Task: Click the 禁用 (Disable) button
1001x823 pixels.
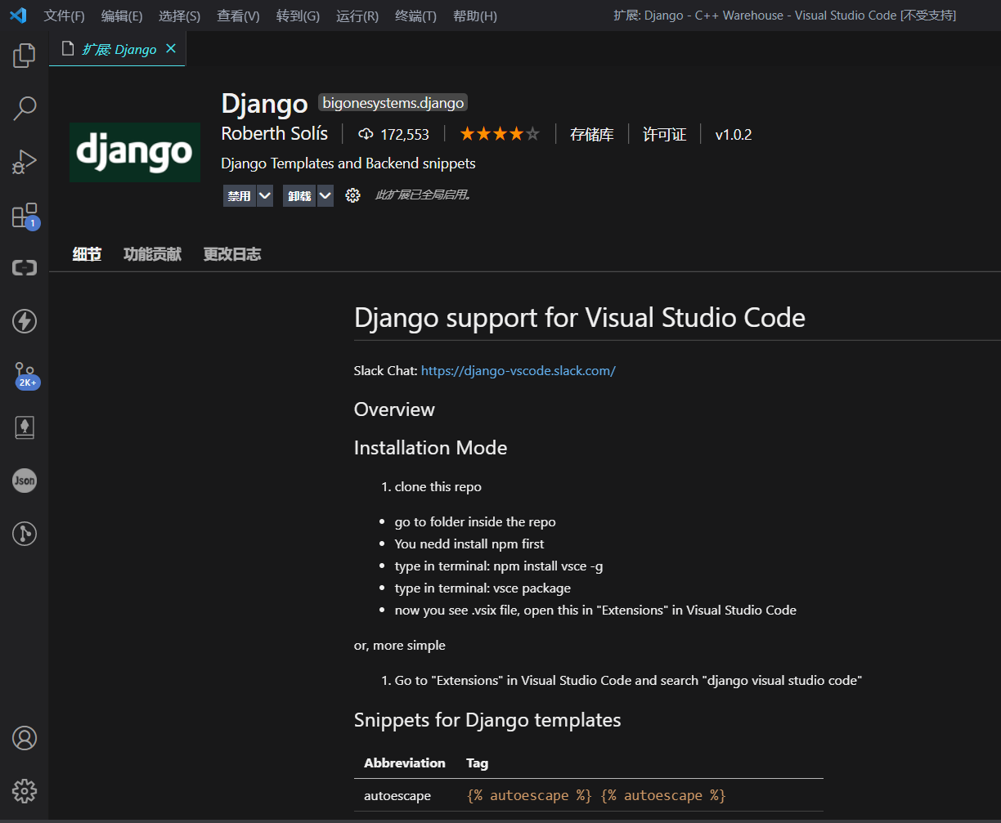Action: 240,196
